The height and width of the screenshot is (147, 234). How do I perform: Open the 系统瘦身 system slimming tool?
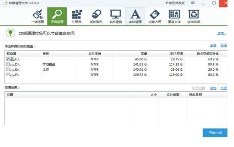pos(116,17)
